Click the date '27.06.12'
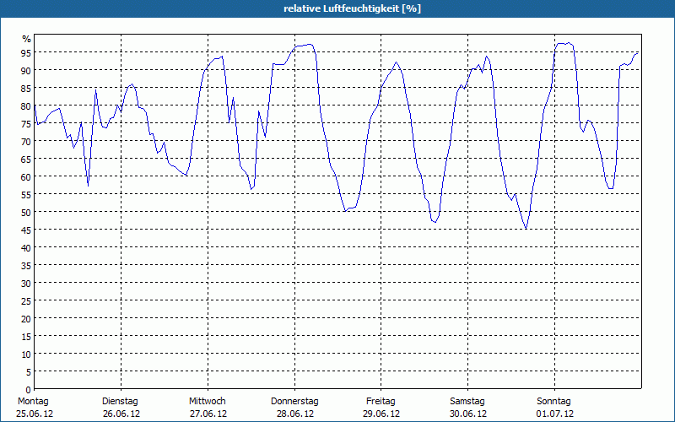 tap(208, 414)
